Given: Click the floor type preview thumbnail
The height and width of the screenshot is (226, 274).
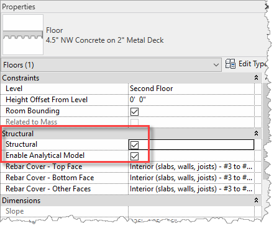Looking at the screenshot, I should [x=23, y=35].
